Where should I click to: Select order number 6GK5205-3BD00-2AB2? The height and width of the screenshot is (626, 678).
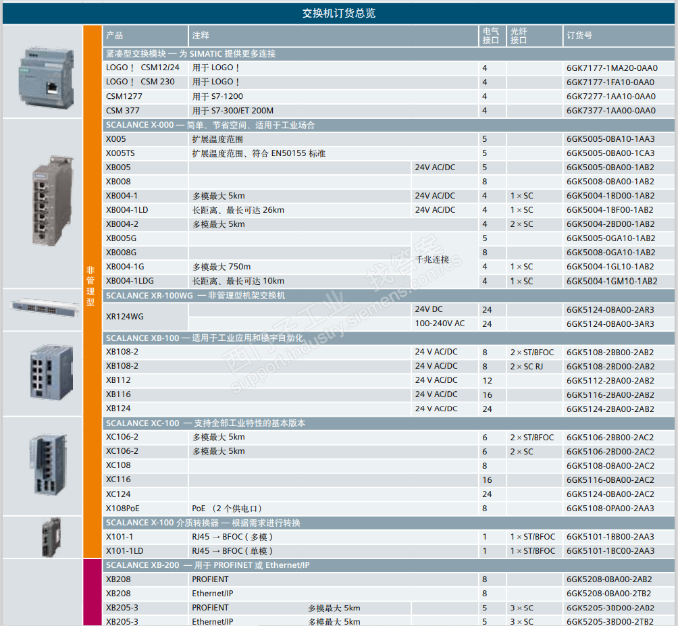(x=610, y=608)
